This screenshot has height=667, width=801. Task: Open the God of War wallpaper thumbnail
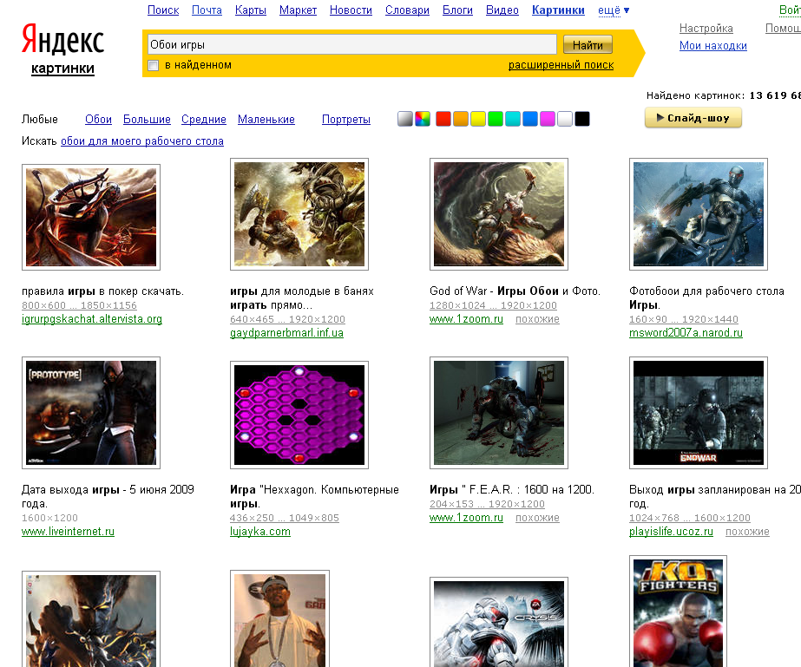click(499, 214)
